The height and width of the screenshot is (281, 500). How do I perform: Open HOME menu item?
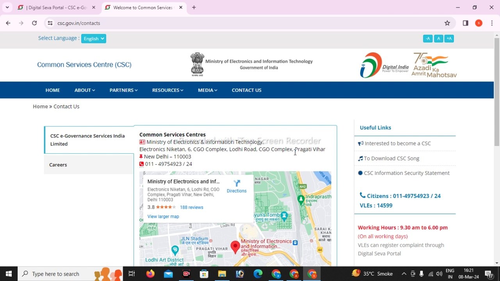[x=53, y=90]
